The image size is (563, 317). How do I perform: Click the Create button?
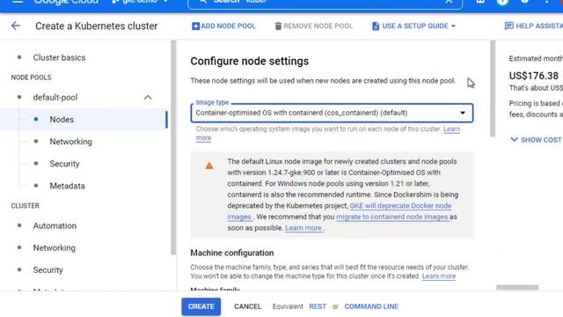coord(201,306)
